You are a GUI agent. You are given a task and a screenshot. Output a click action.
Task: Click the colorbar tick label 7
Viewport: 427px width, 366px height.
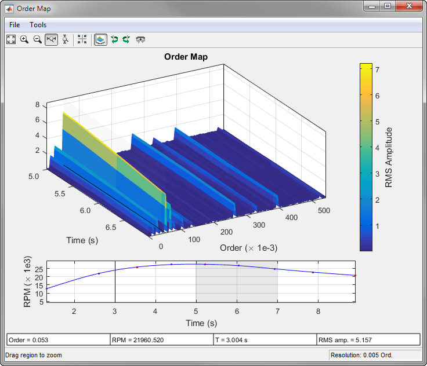pos(377,70)
